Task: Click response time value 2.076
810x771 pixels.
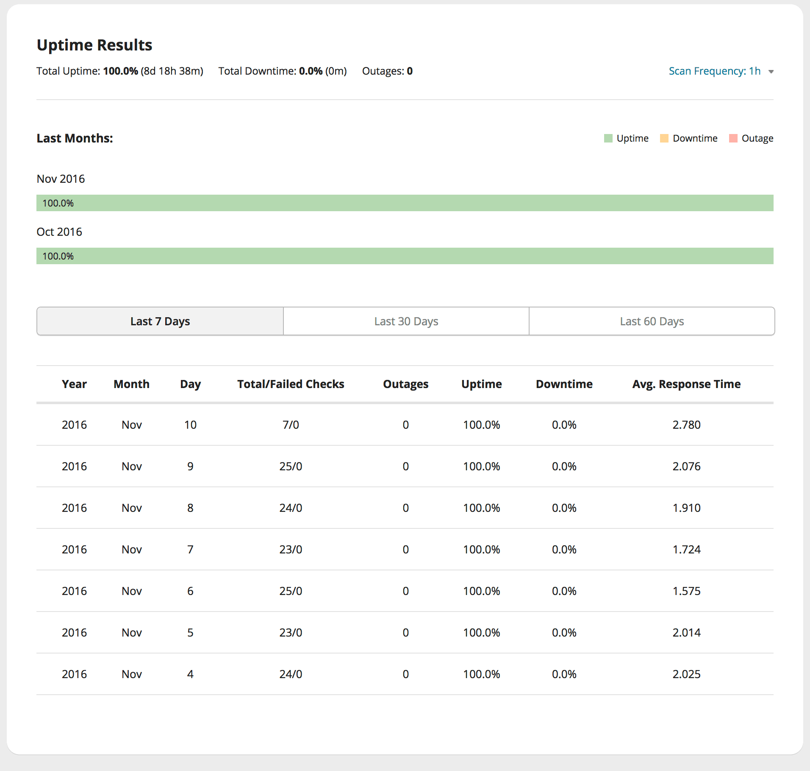Action: [687, 466]
